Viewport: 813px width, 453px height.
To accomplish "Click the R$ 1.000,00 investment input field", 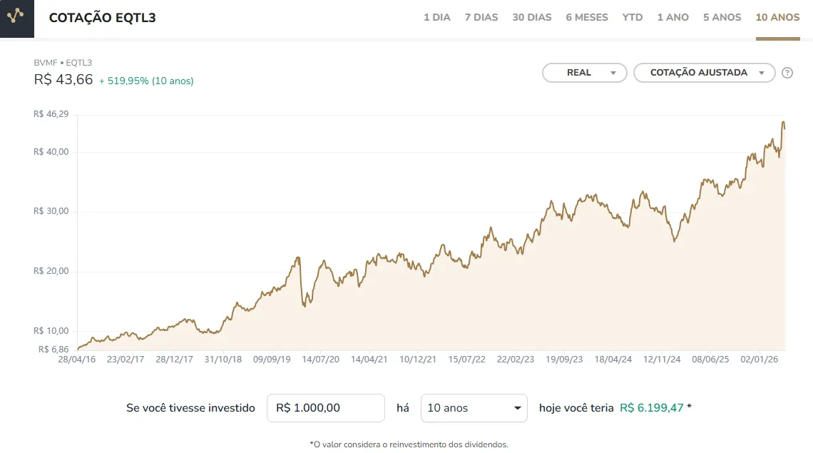I will (326, 408).
